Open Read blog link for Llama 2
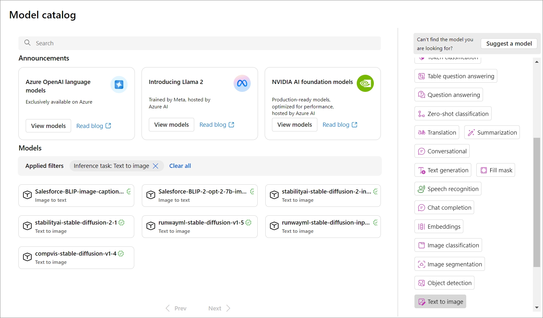 pos(217,124)
